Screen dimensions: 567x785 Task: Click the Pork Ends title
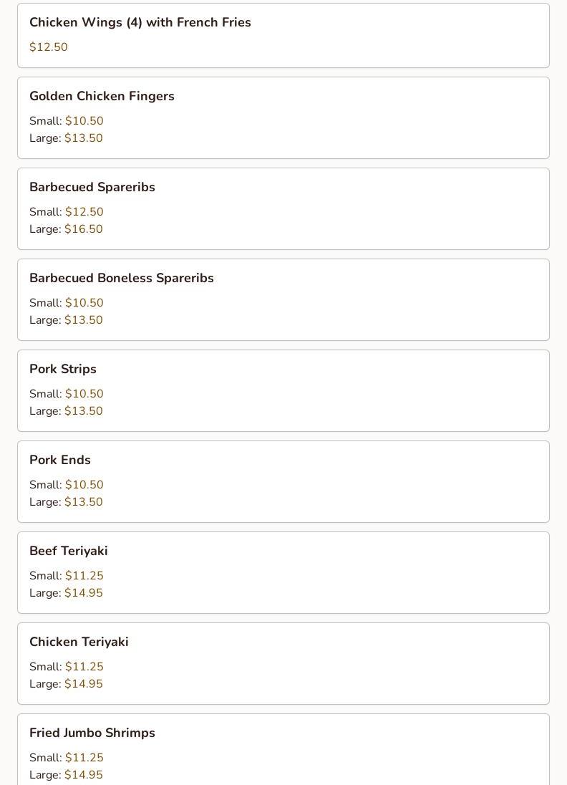click(x=60, y=460)
